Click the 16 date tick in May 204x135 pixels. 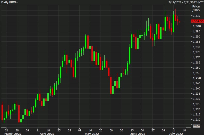[x=90, y=130]
